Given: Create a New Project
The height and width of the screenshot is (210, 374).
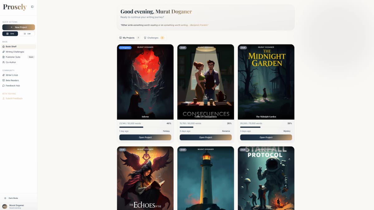Looking at the screenshot, I should point(19,27).
